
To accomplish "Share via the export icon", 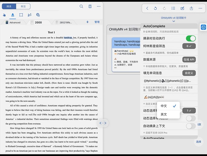I will coord(191,8).
